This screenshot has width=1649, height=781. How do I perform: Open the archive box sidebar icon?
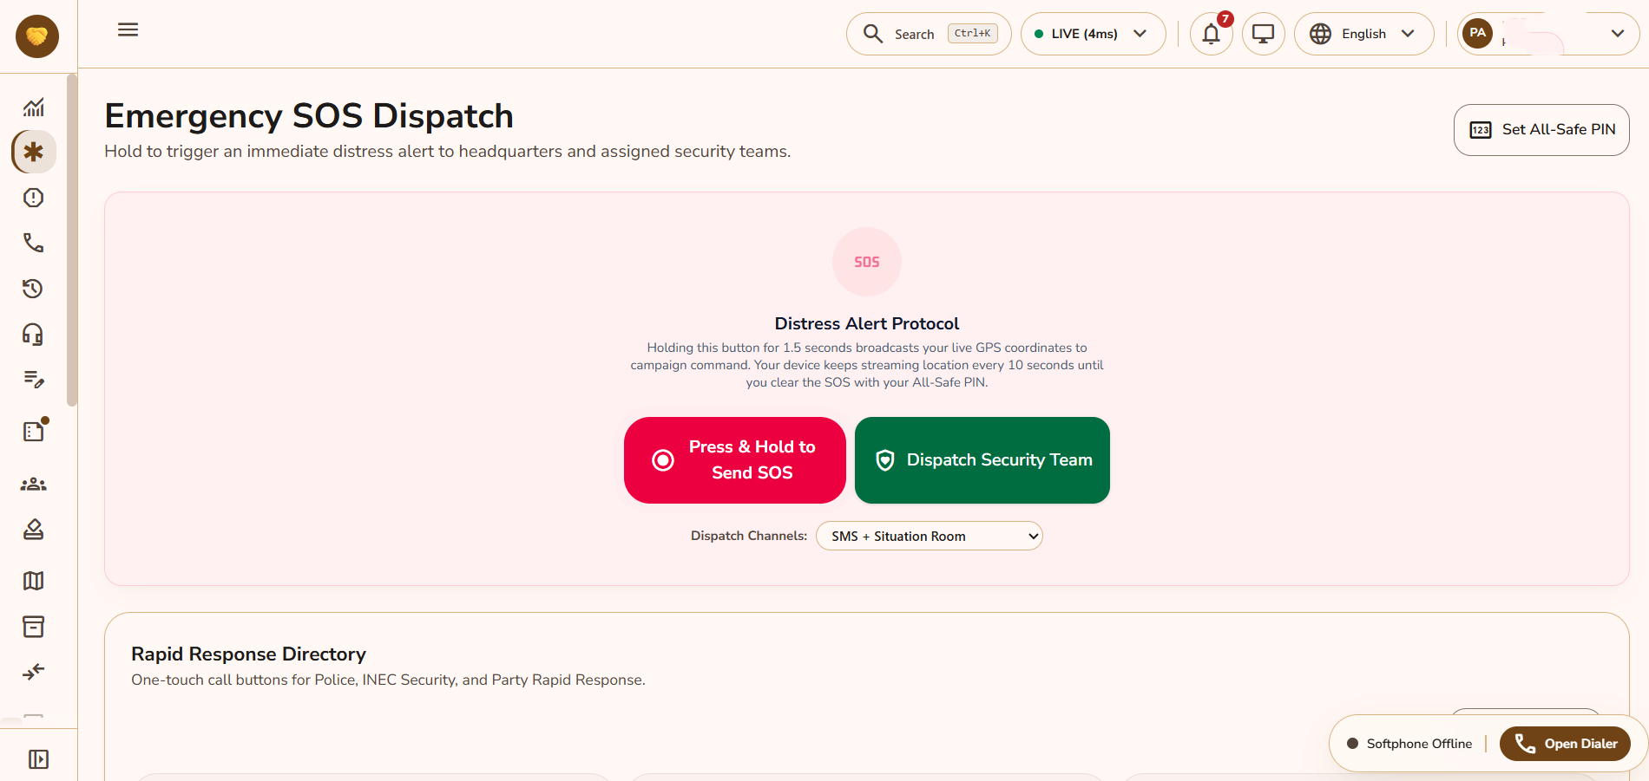(34, 627)
